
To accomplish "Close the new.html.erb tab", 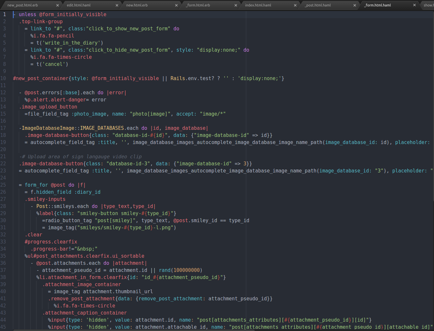I will (x=176, y=5).
